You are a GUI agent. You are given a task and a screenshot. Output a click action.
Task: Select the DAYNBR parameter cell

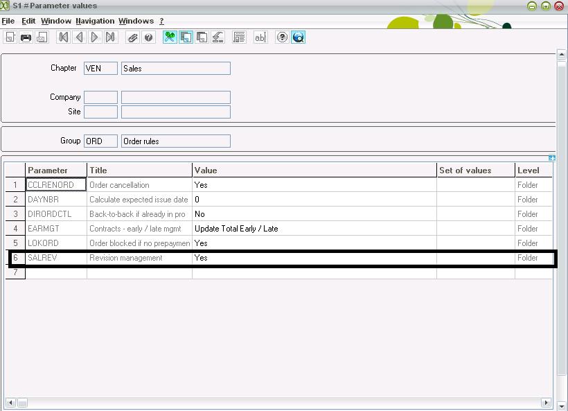click(x=56, y=200)
